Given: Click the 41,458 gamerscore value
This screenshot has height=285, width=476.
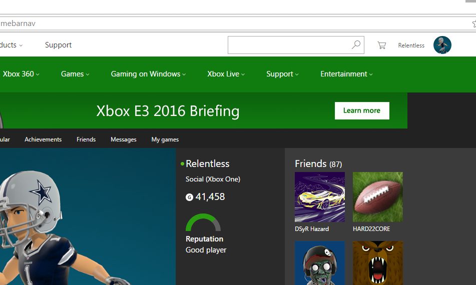Looking at the screenshot, I should 210,197.
